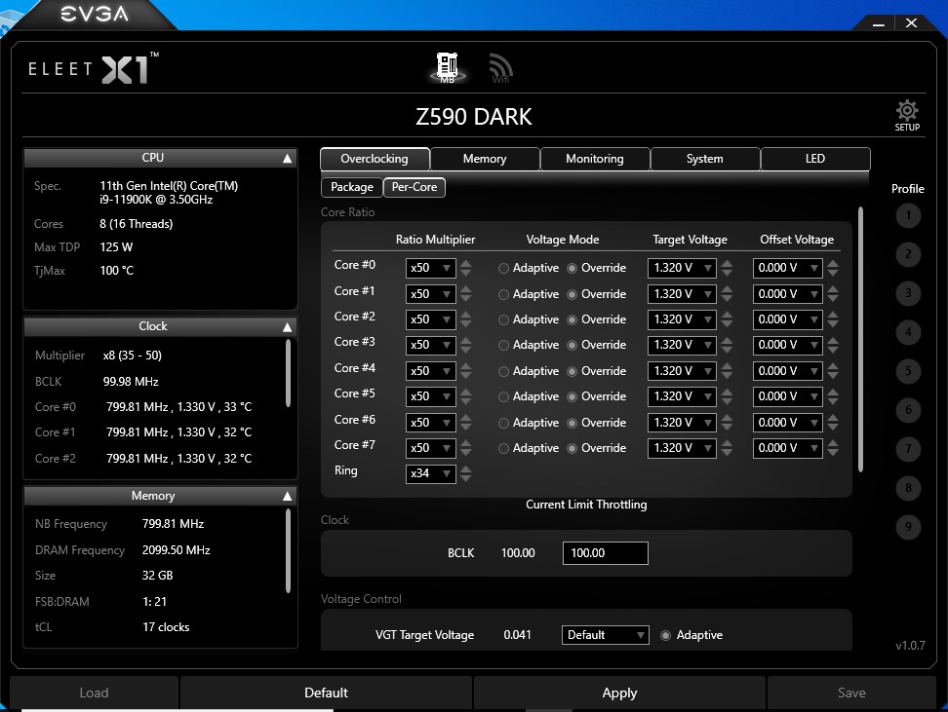948x712 pixels.
Task: Open Core #2 offset voltage dropdown
Action: (787, 319)
